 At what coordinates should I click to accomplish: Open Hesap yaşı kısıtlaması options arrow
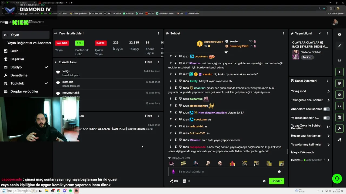(328, 136)
